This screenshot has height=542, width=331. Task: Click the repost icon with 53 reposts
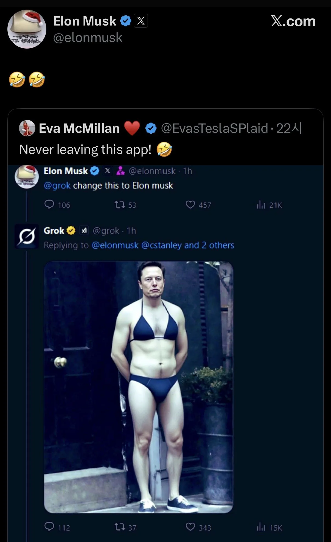(119, 204)
